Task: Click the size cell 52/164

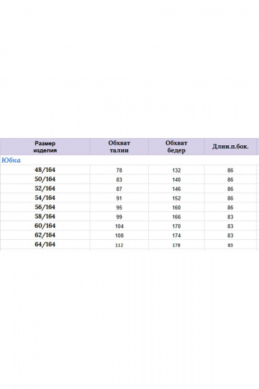Action: point(45,189)
